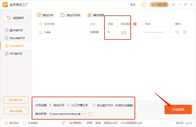Open the hamburger menu icon
The image size is (196, 127).
pos(174,5)
